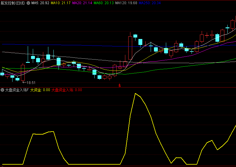
Task: Click the arrow pointing to the 18.51 low
Action: tap(24, 82)
